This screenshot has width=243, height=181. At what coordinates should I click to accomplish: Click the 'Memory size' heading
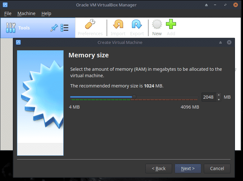89,55
